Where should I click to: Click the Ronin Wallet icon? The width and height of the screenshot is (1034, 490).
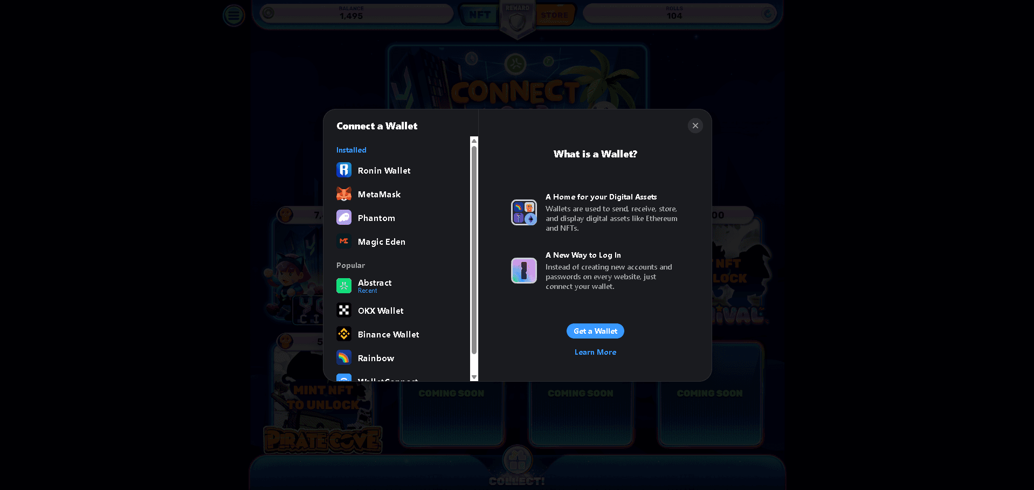tap(343, 170)
